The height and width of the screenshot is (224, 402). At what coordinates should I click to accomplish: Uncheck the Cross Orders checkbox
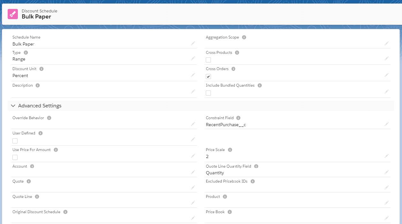pyautogui.click(x=208, y=76)
